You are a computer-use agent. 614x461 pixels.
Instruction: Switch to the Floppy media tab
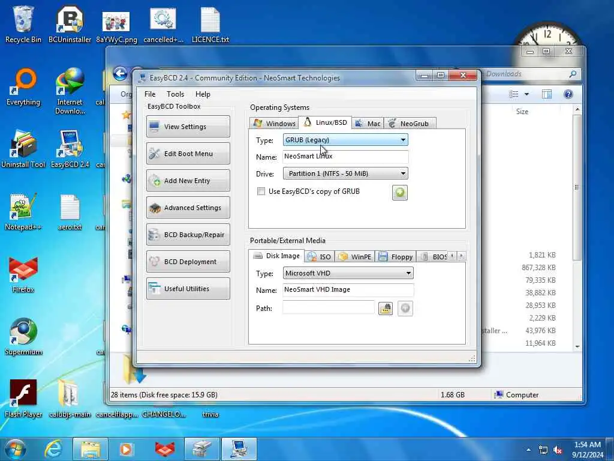pos(396,257)
